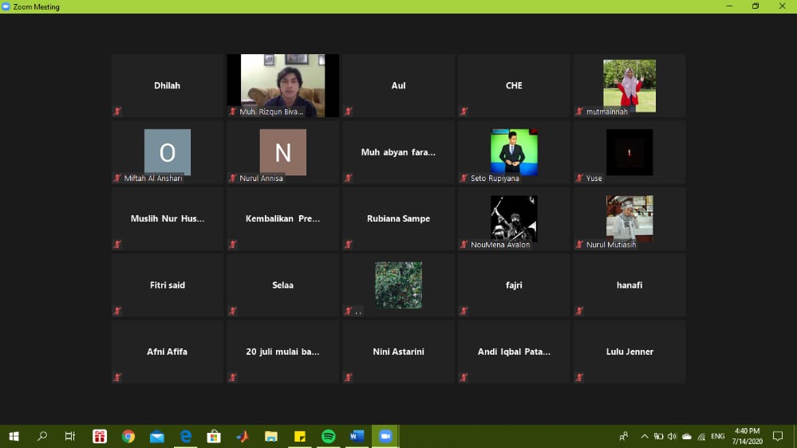Open the volume control in system tray
Image resolution: width=797 pixels, height=448 pixels.
pos(673,436)
